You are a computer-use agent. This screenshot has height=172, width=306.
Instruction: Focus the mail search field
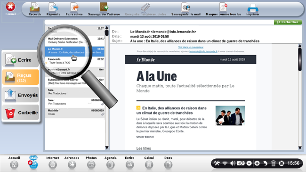159,22
